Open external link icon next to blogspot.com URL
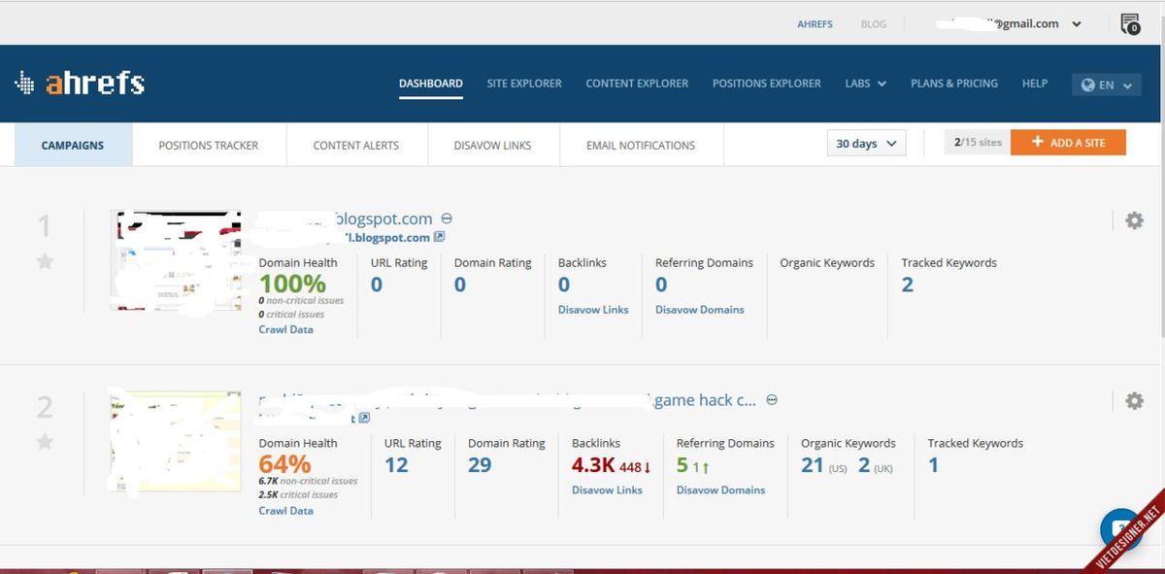1165x574 pixels. (439, 237)
